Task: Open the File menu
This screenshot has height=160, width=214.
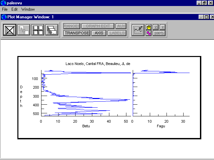Action: click(5, 9)
